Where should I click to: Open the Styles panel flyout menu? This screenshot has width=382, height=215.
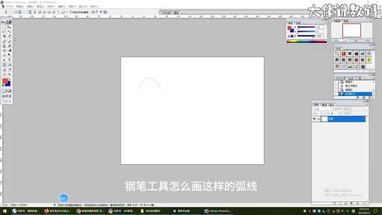point(374,48)
